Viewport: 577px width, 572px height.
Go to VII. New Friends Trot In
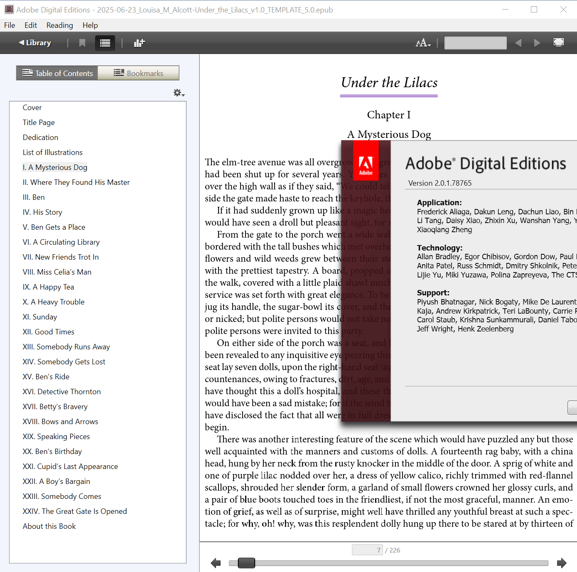click(61, 257)
